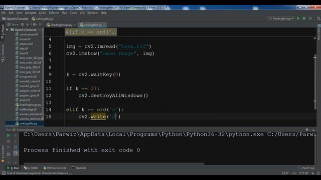Viewport: 321px width, 180px height.
Task: Open the Edit menu
Action: (x=11, y=12)
